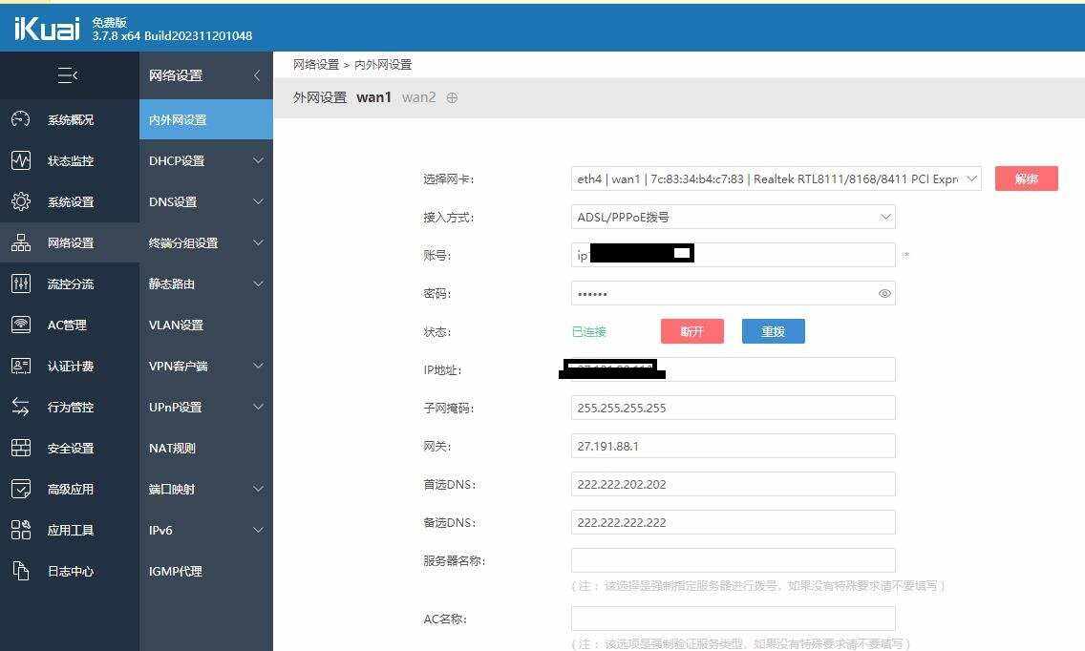
Task: Click the 状态监控 monitor icon
Action: [21, 160]
